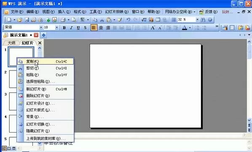Click thumbnail pane scroll-up arrow

(40, 48)
